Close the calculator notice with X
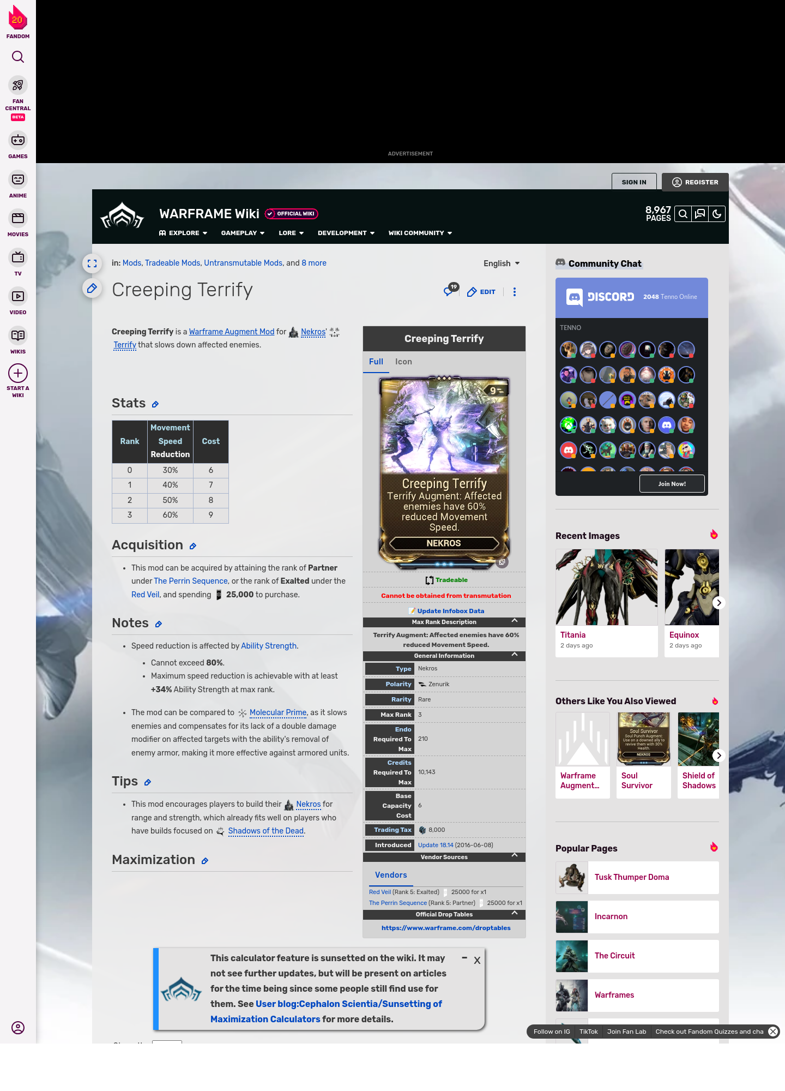 tap(477, 961)
